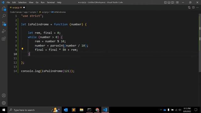Open Chrome from the taskbar
The height and width of the screenshot is (113, 201).
[97, 110]
